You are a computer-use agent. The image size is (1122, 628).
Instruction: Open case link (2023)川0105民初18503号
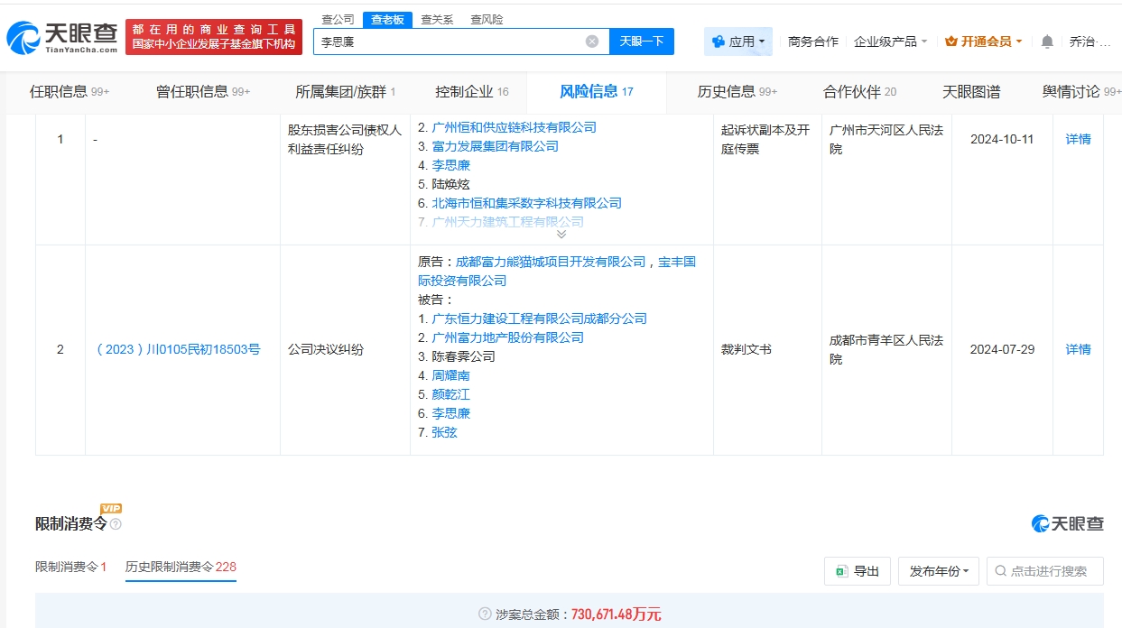tap(178, 349)
